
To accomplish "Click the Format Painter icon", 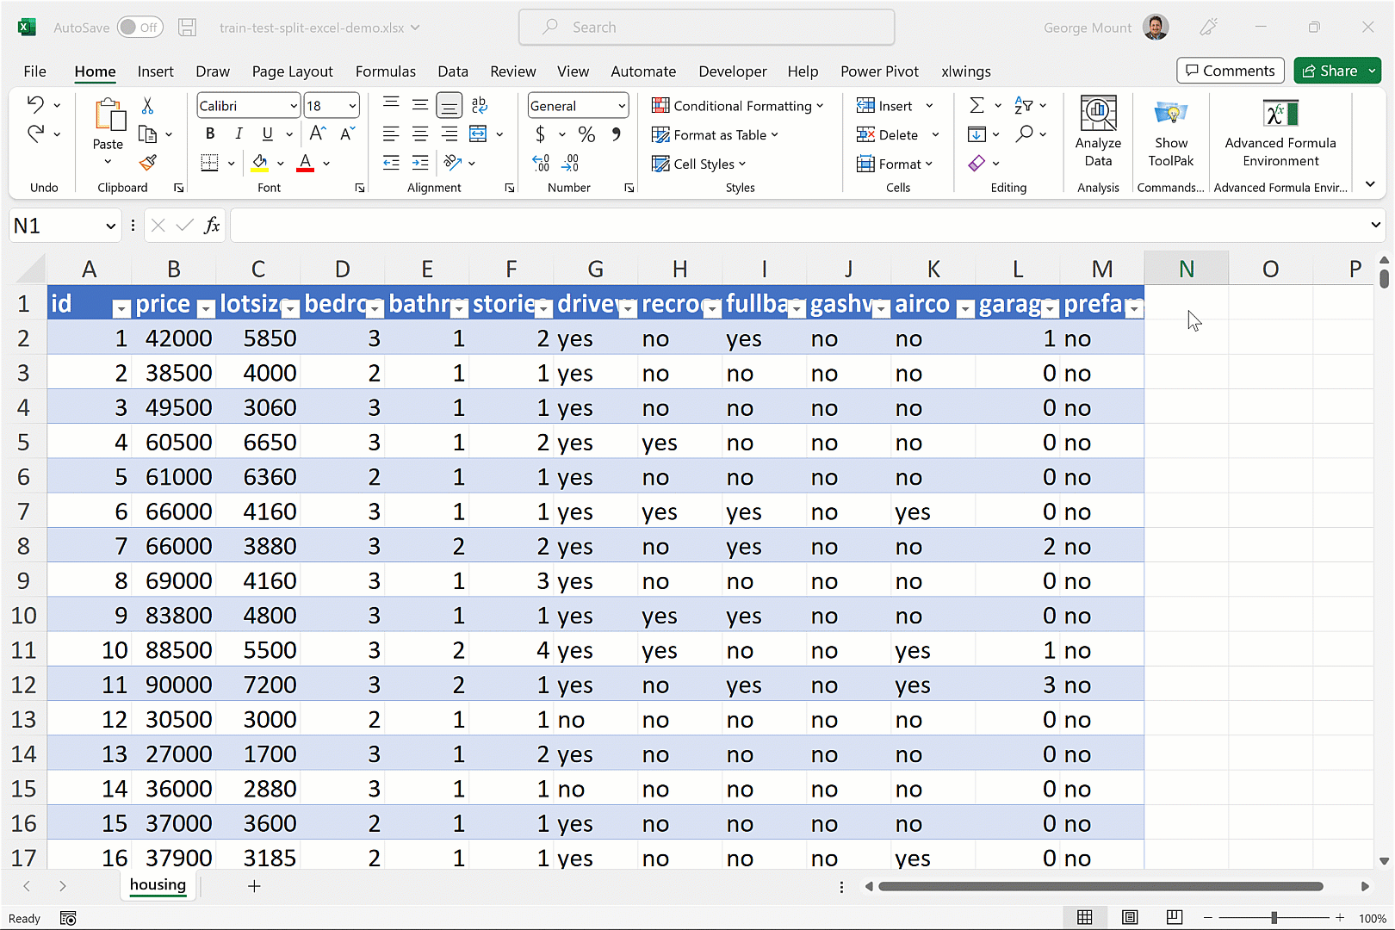I will tap(148, 163).
